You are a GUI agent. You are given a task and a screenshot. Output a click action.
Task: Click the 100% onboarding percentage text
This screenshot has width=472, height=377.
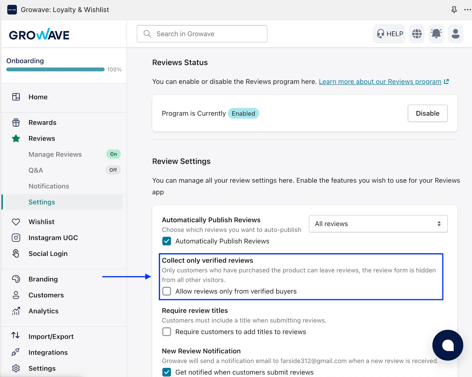(x=114, y=69)
